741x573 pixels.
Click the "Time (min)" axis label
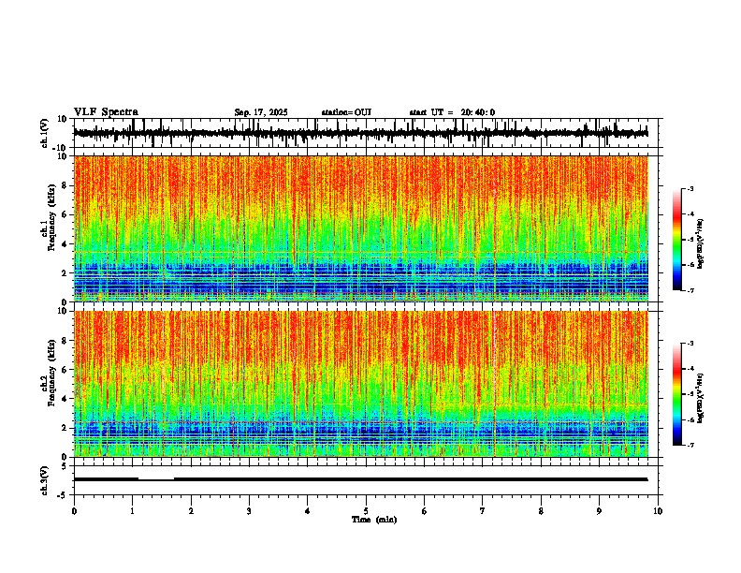[374, 520]
